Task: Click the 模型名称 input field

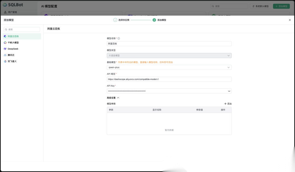Action: pyautogui.click(x=169, y=43)
